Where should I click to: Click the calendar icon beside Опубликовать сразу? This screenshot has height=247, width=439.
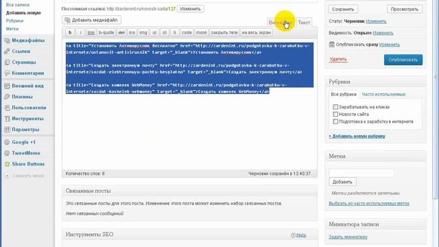(x=332, y=44)
